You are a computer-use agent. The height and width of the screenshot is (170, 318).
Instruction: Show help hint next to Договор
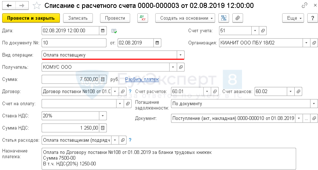(130, 91)
